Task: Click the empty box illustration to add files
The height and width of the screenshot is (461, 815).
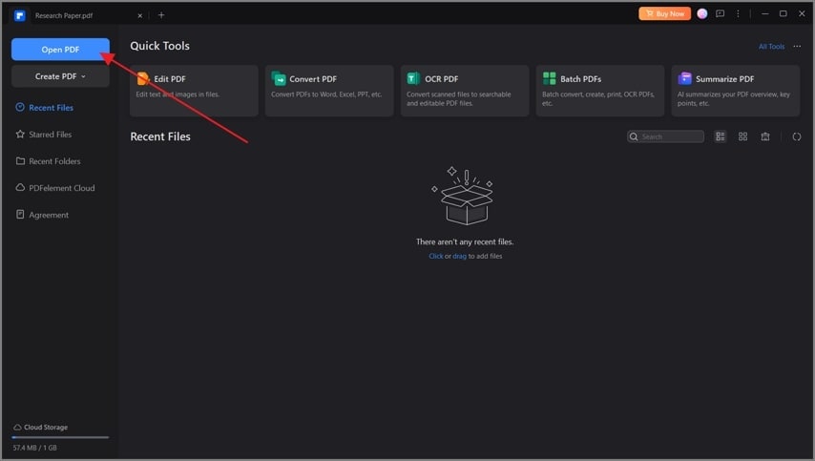Action: tap(464, 196)
